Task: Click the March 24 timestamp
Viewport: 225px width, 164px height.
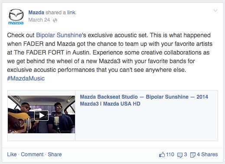Action: 39,20
